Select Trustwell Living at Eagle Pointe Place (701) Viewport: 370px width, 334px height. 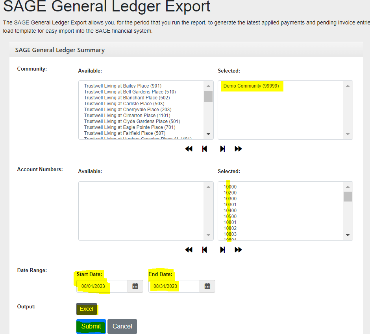[130, 127]
